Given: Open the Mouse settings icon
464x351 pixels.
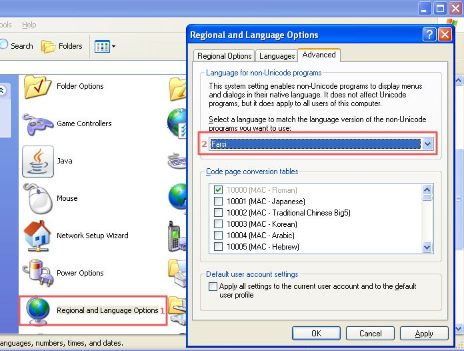Looking at the screenshot, I should coord(38,198).
